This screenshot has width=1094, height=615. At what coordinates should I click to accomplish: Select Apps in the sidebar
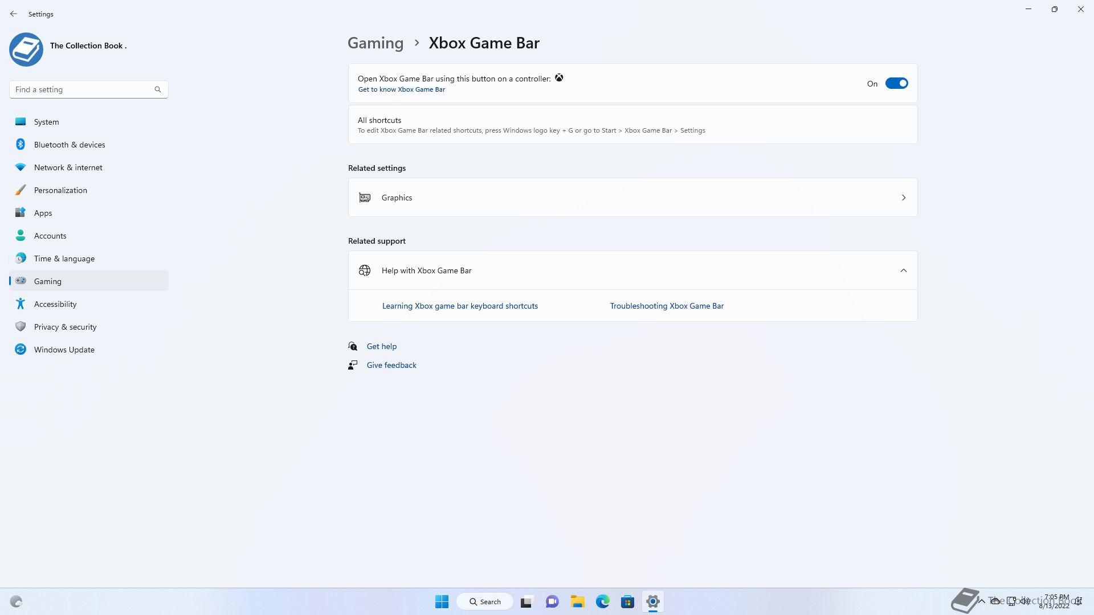tap(89, 212)
